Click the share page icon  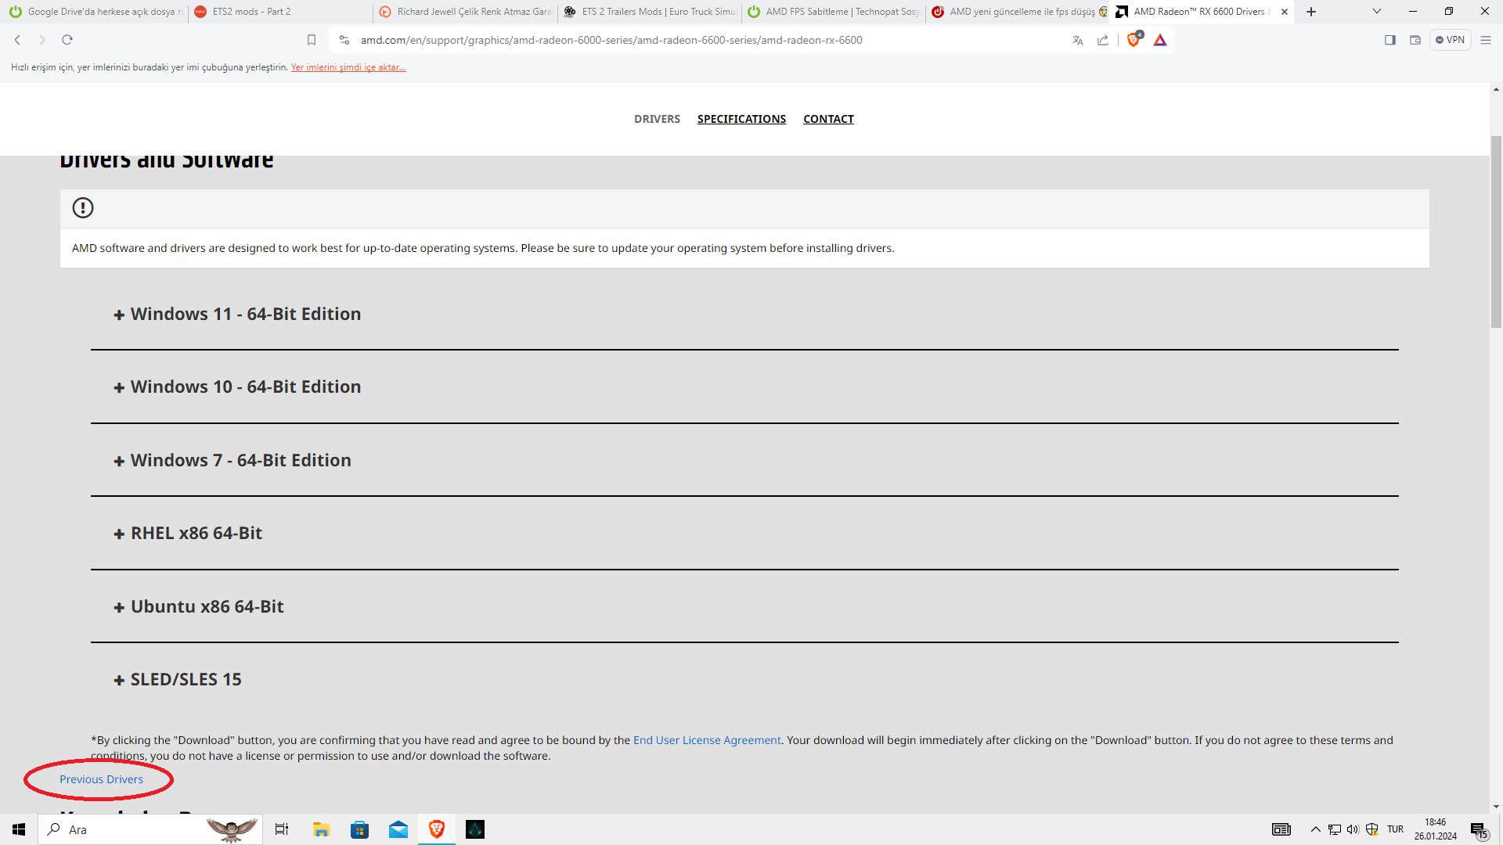(x=1103, y=40)
